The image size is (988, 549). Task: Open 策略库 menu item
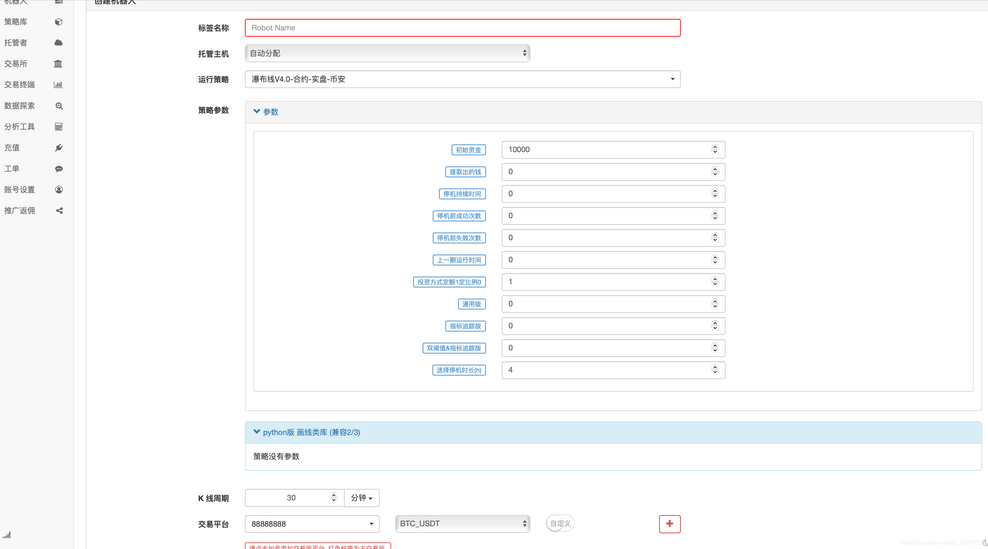tap(16, 22)
